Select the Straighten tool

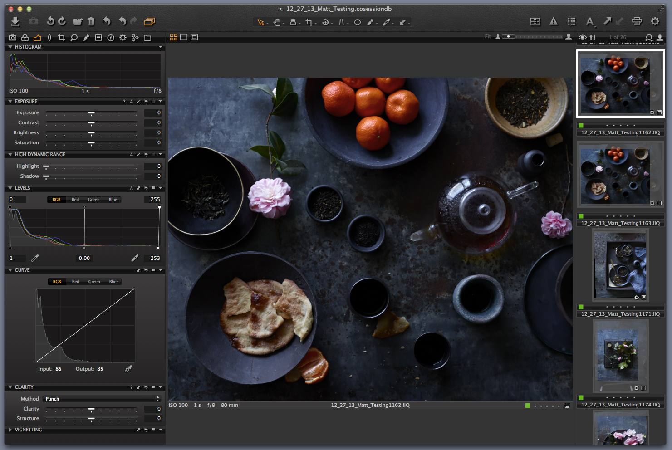[x=342, y=21]
